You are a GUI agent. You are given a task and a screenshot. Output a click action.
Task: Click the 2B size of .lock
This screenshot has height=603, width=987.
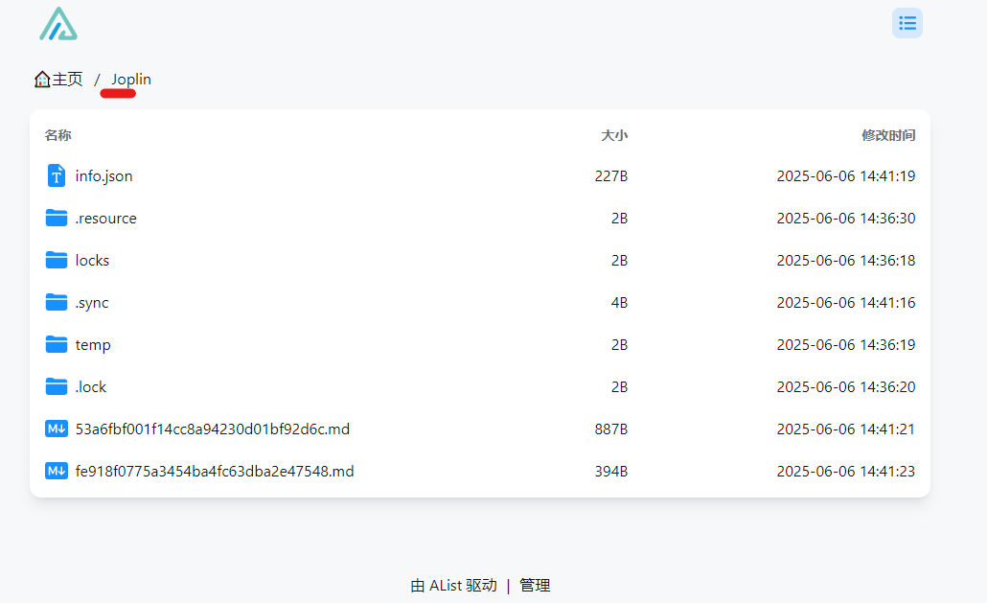[619, 386]
